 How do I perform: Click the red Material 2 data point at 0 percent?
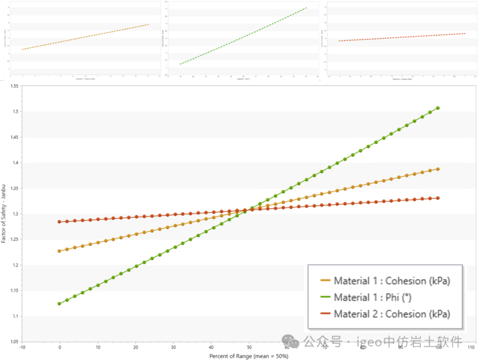coord(59,221)
